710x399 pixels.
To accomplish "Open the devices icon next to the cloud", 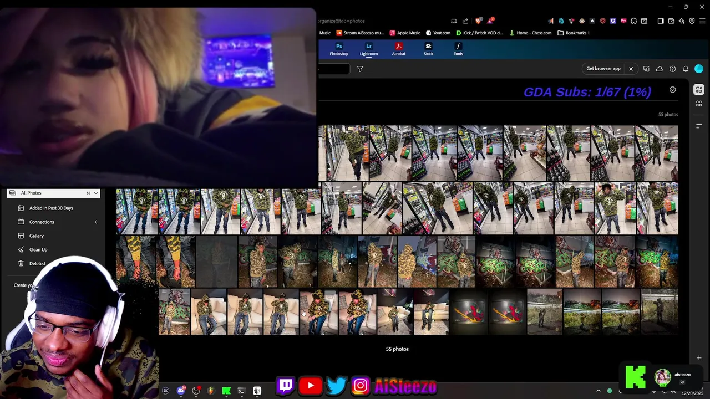I will 646,69.
